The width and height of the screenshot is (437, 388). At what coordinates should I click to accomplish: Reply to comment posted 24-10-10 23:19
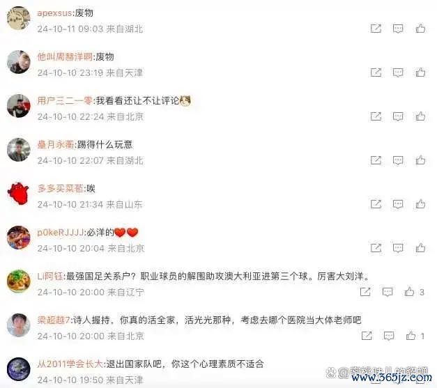coord(398,72)
